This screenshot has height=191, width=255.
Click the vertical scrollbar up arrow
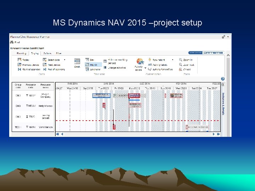pos(228,55)
